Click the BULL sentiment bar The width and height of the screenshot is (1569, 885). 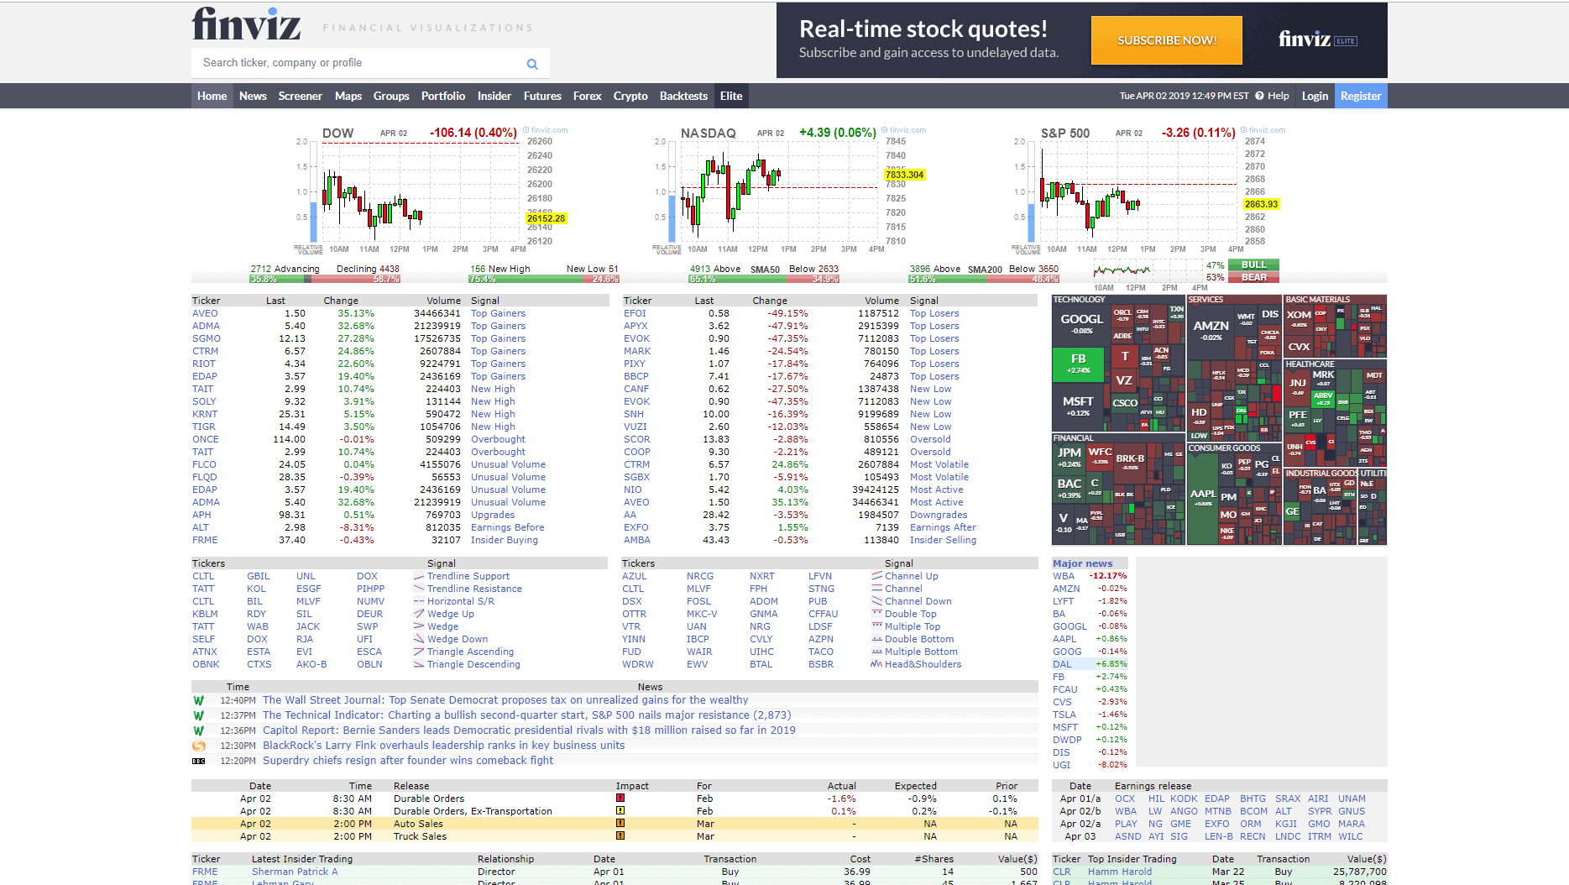(1254, 264)
